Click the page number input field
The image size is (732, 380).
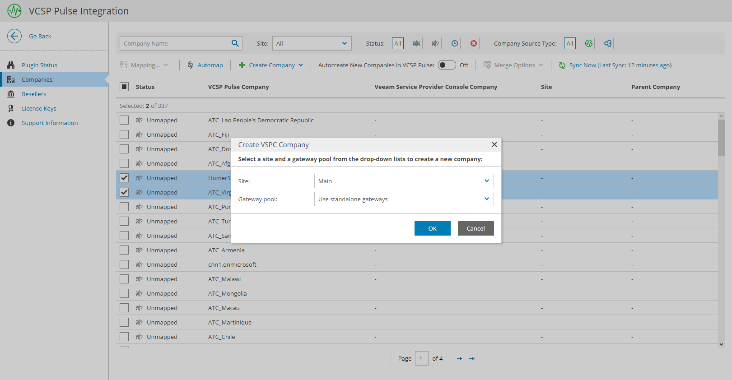click(421, 358)
